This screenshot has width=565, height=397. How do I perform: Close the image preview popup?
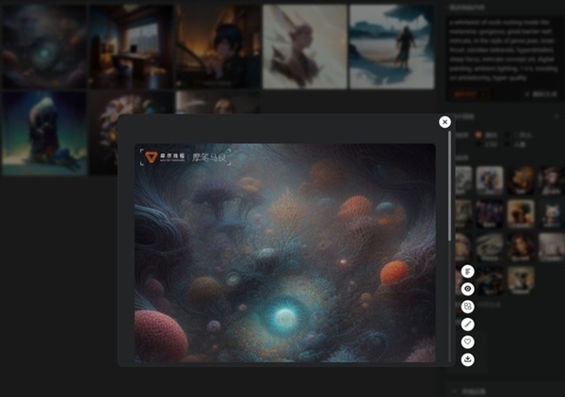(444, 122)
